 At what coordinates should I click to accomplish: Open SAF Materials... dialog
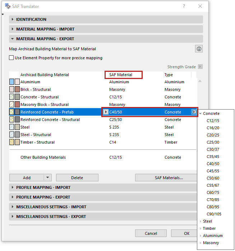(x=166, y=178)
